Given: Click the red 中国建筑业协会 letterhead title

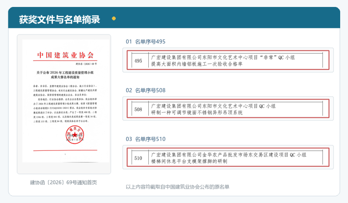Looking at the screenshot, I should pos(65,55).
